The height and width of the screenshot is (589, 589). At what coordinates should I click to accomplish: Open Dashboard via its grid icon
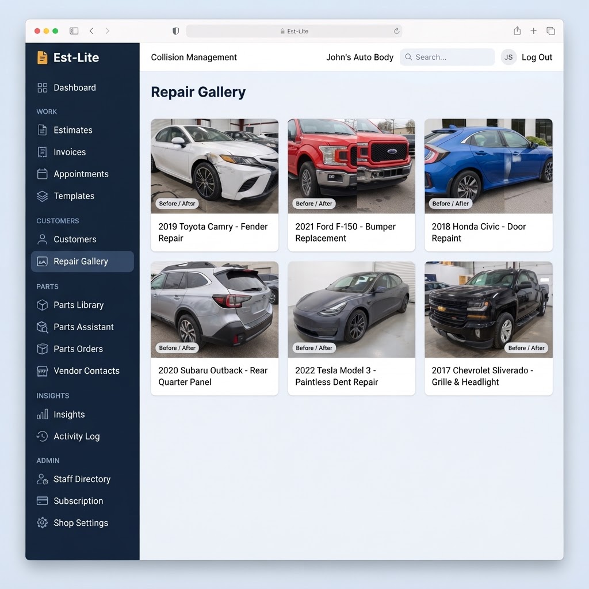coord(43,87)
